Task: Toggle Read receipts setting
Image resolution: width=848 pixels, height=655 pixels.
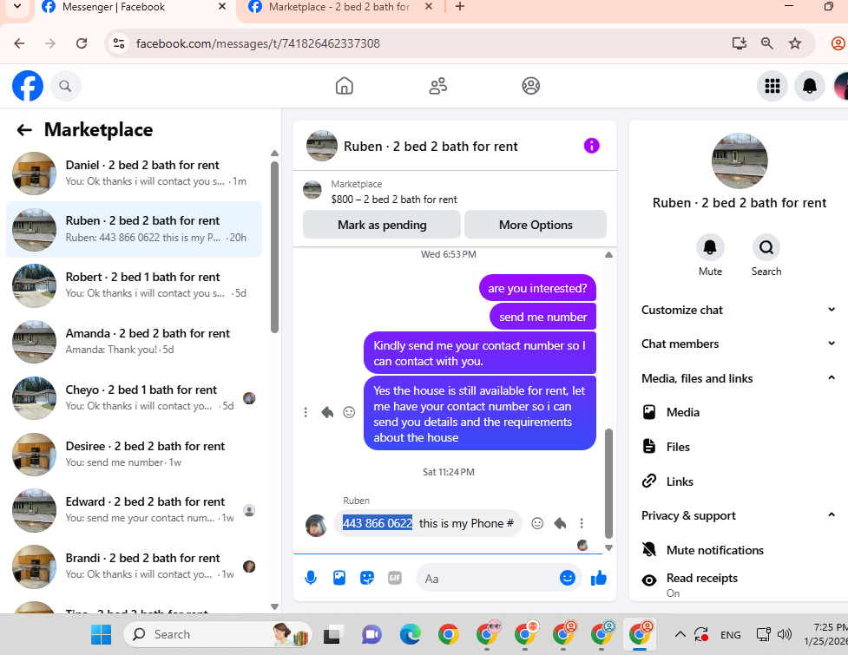Action: (x=739, y=584)
